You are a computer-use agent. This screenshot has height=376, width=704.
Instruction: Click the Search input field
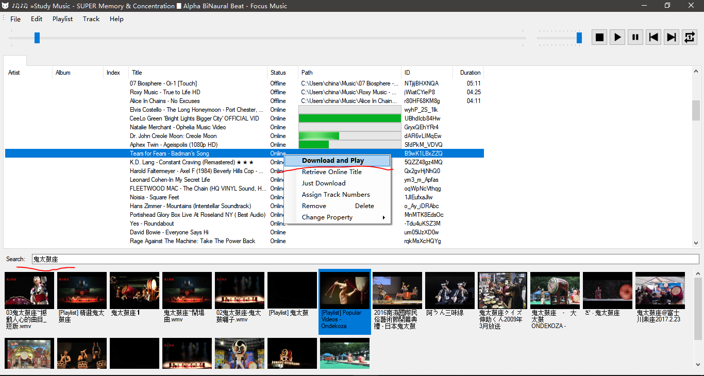point(365,259)
